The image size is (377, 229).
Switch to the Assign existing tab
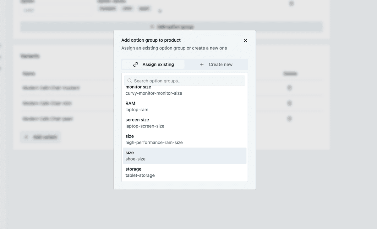click(154, 65)
